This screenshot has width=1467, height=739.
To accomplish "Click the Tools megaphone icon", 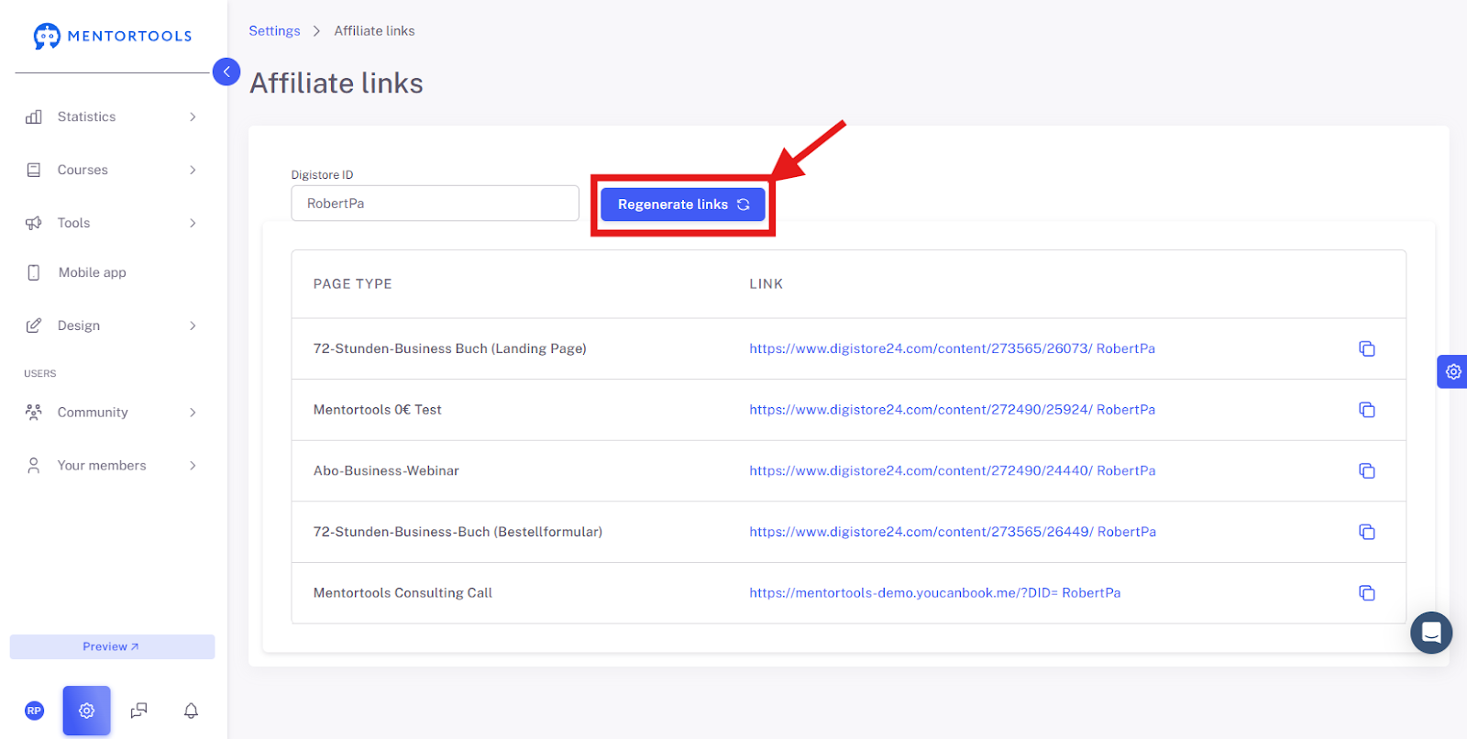I will (34, 223).
